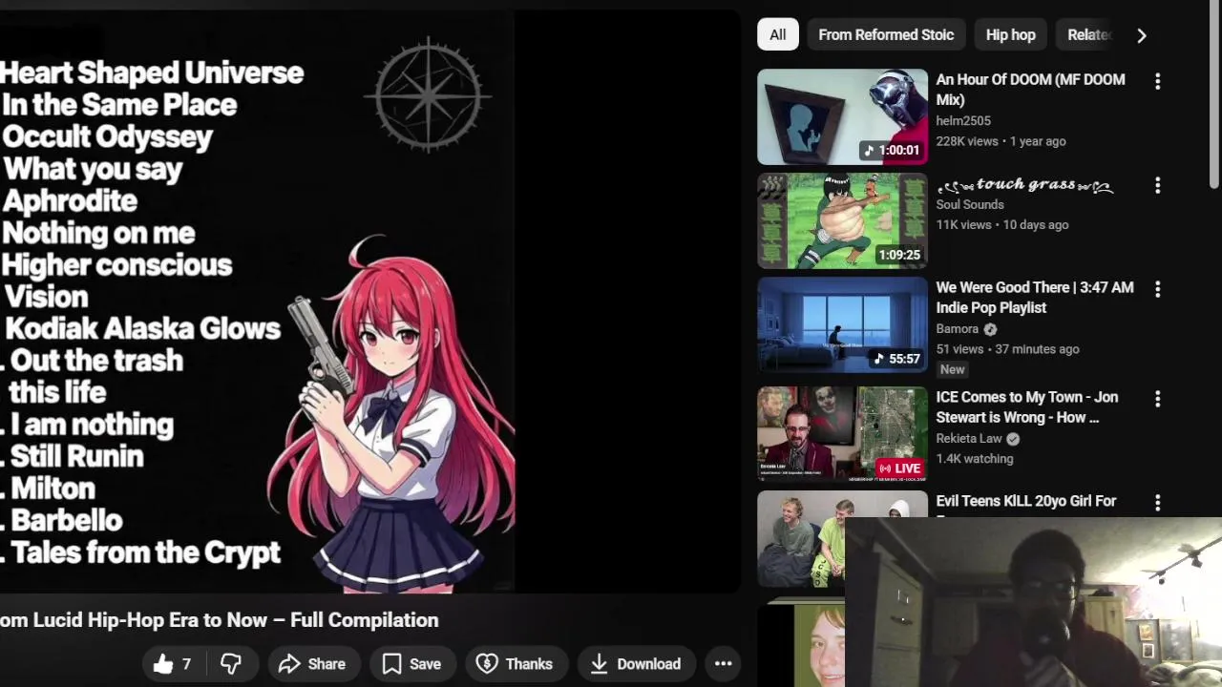
Task: Send a Thanks to the creator
Action: click(x=516, y=664)
